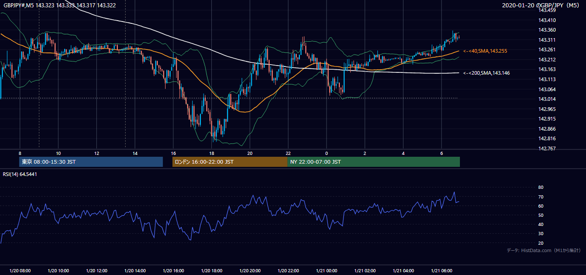The width and height of the screenshot is (586, 275).
Task: Click the HistData.com data source credit
Action: click(543, 250)
